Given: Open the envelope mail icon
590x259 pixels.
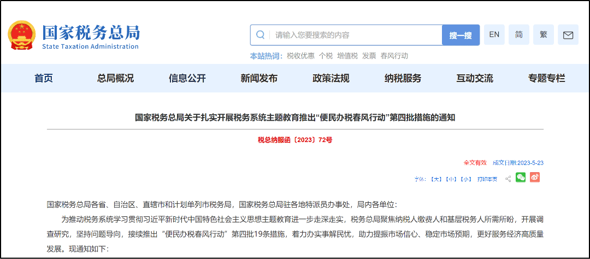Looking at the screenshot, I should click(568, 34).
